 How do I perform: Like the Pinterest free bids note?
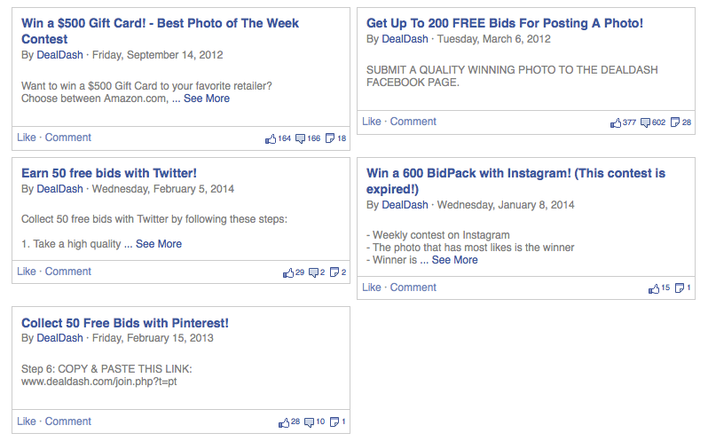point(27,421)
